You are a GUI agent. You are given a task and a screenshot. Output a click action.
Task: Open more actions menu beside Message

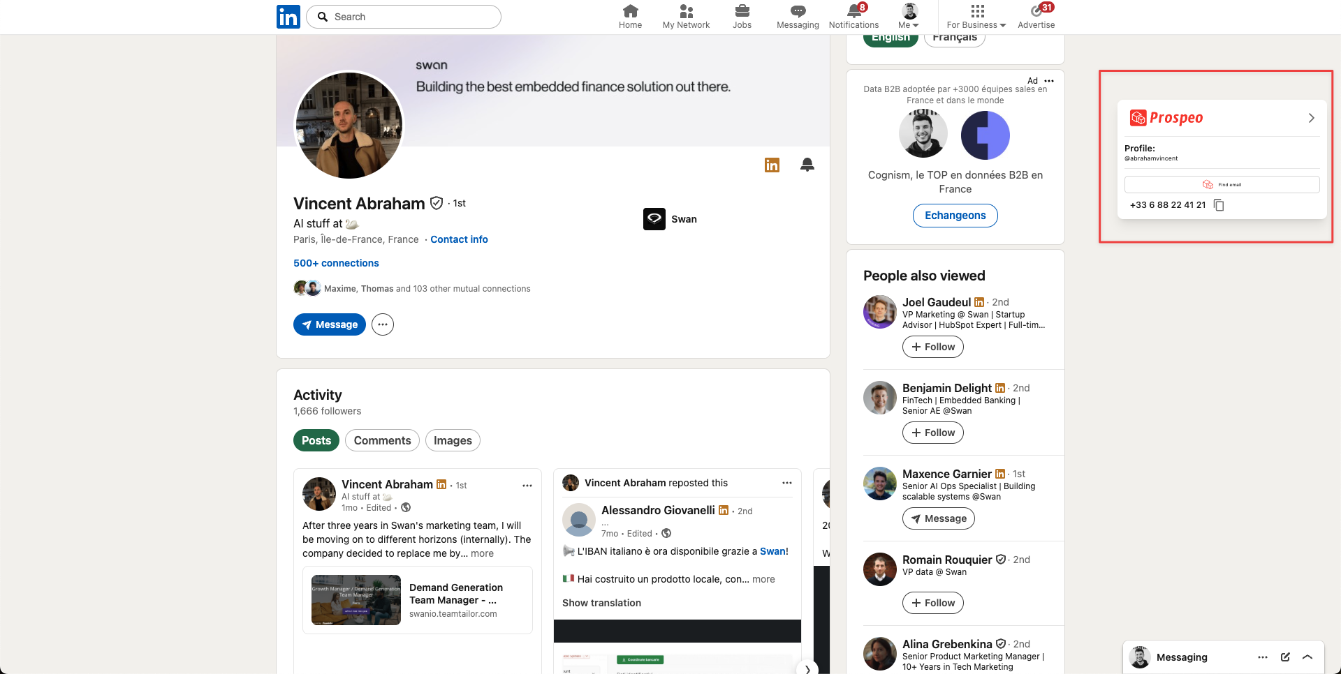pos(383,324)
